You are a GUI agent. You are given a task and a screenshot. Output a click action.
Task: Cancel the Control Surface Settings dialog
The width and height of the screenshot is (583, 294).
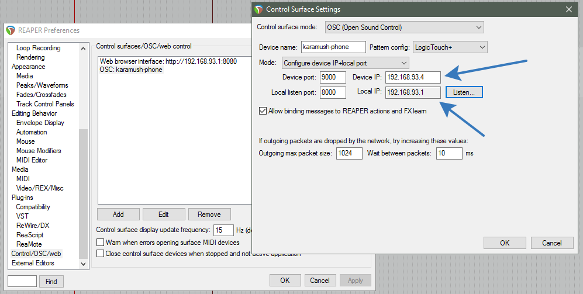pos(552,243)
